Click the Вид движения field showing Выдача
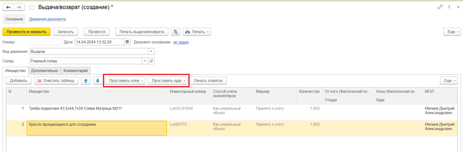The height and width of the screenshot is (152, 463). pos(89,51)
